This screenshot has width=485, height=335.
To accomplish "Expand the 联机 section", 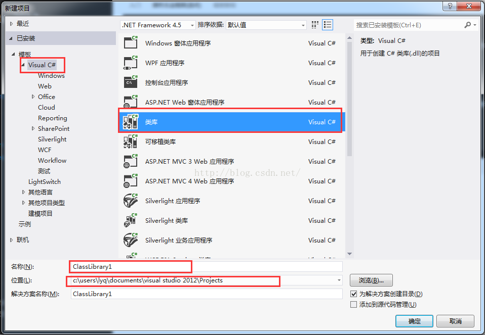I will 12,240.
